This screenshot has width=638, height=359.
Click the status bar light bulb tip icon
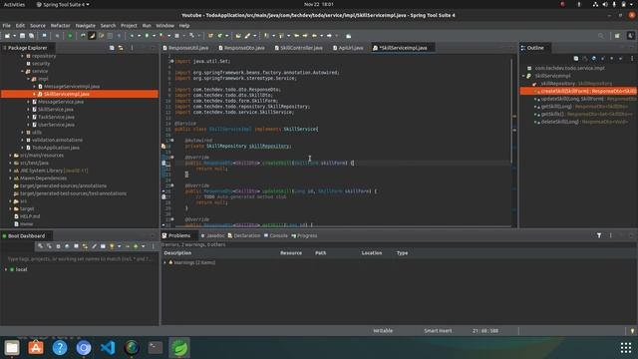click(632, 331)
